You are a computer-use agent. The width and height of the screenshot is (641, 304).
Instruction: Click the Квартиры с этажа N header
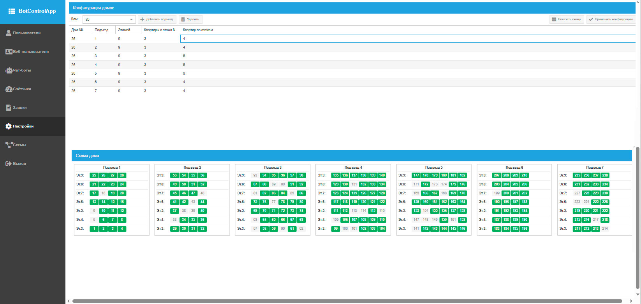pos(161,30)
